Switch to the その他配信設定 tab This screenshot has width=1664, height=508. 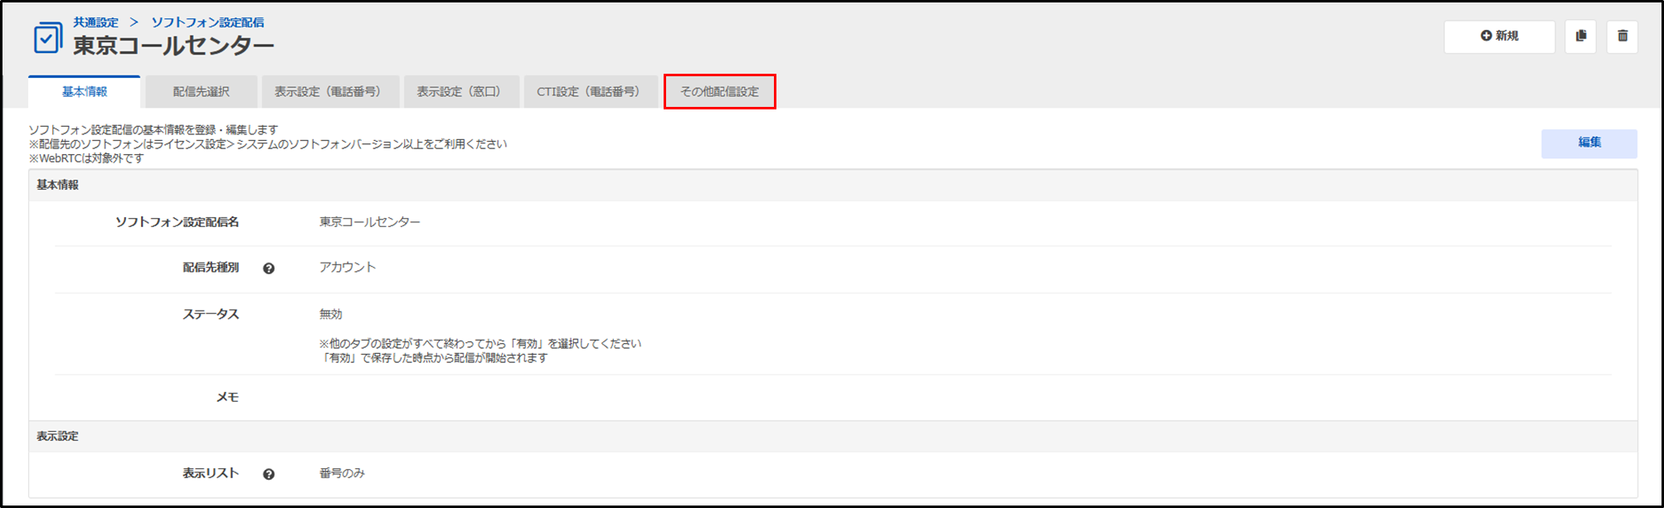719,92
